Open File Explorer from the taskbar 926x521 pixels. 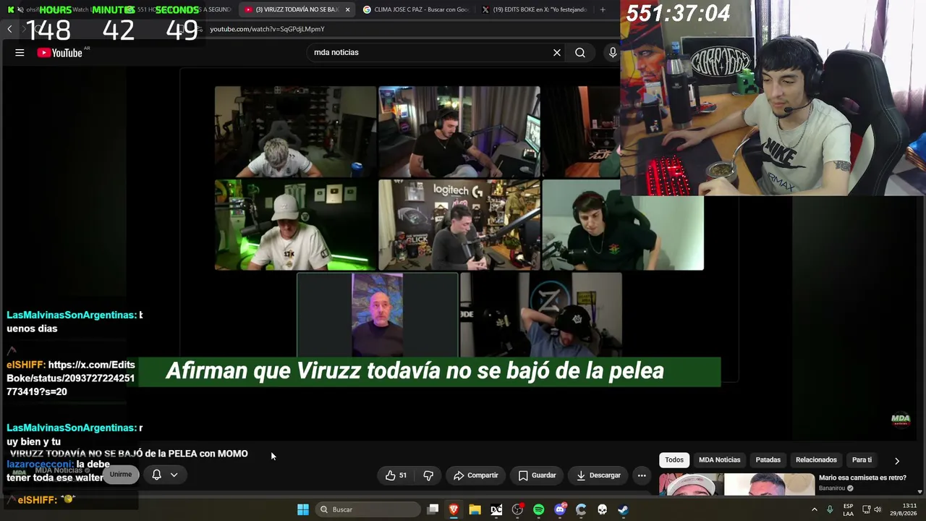coord(475,509)
